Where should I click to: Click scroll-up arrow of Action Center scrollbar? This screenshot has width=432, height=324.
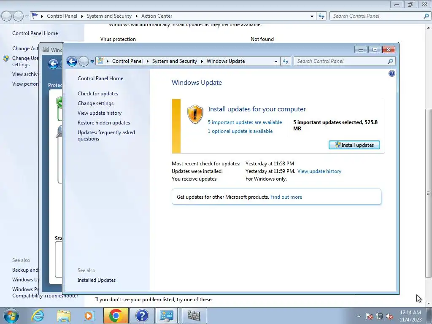(x=429, y=28)
